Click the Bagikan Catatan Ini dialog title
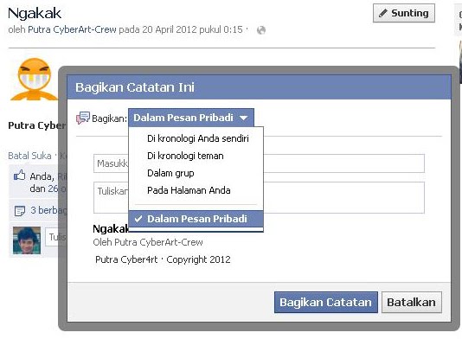462x339 pixels. coord(135,87)
